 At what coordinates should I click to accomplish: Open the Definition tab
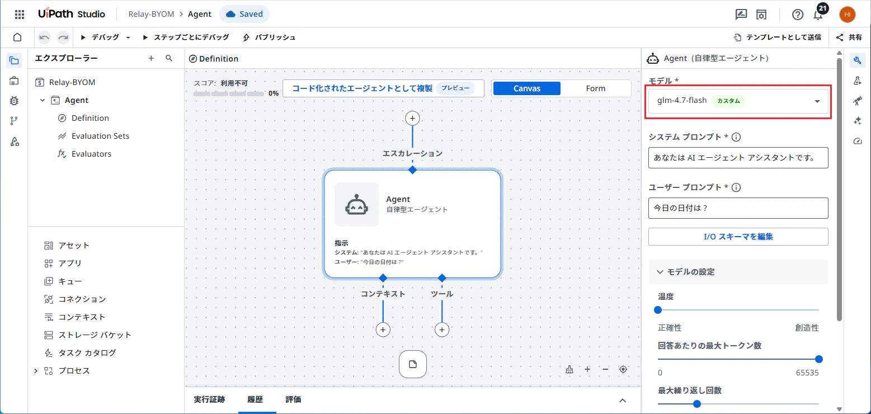pyautogui.click(x=213, y=59)
